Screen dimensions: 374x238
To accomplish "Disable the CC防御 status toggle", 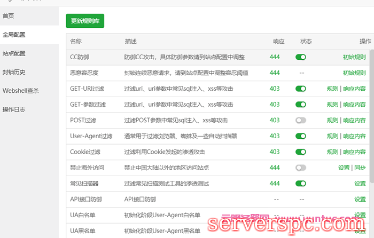I will pyautogui.click(x=301, y=57).
